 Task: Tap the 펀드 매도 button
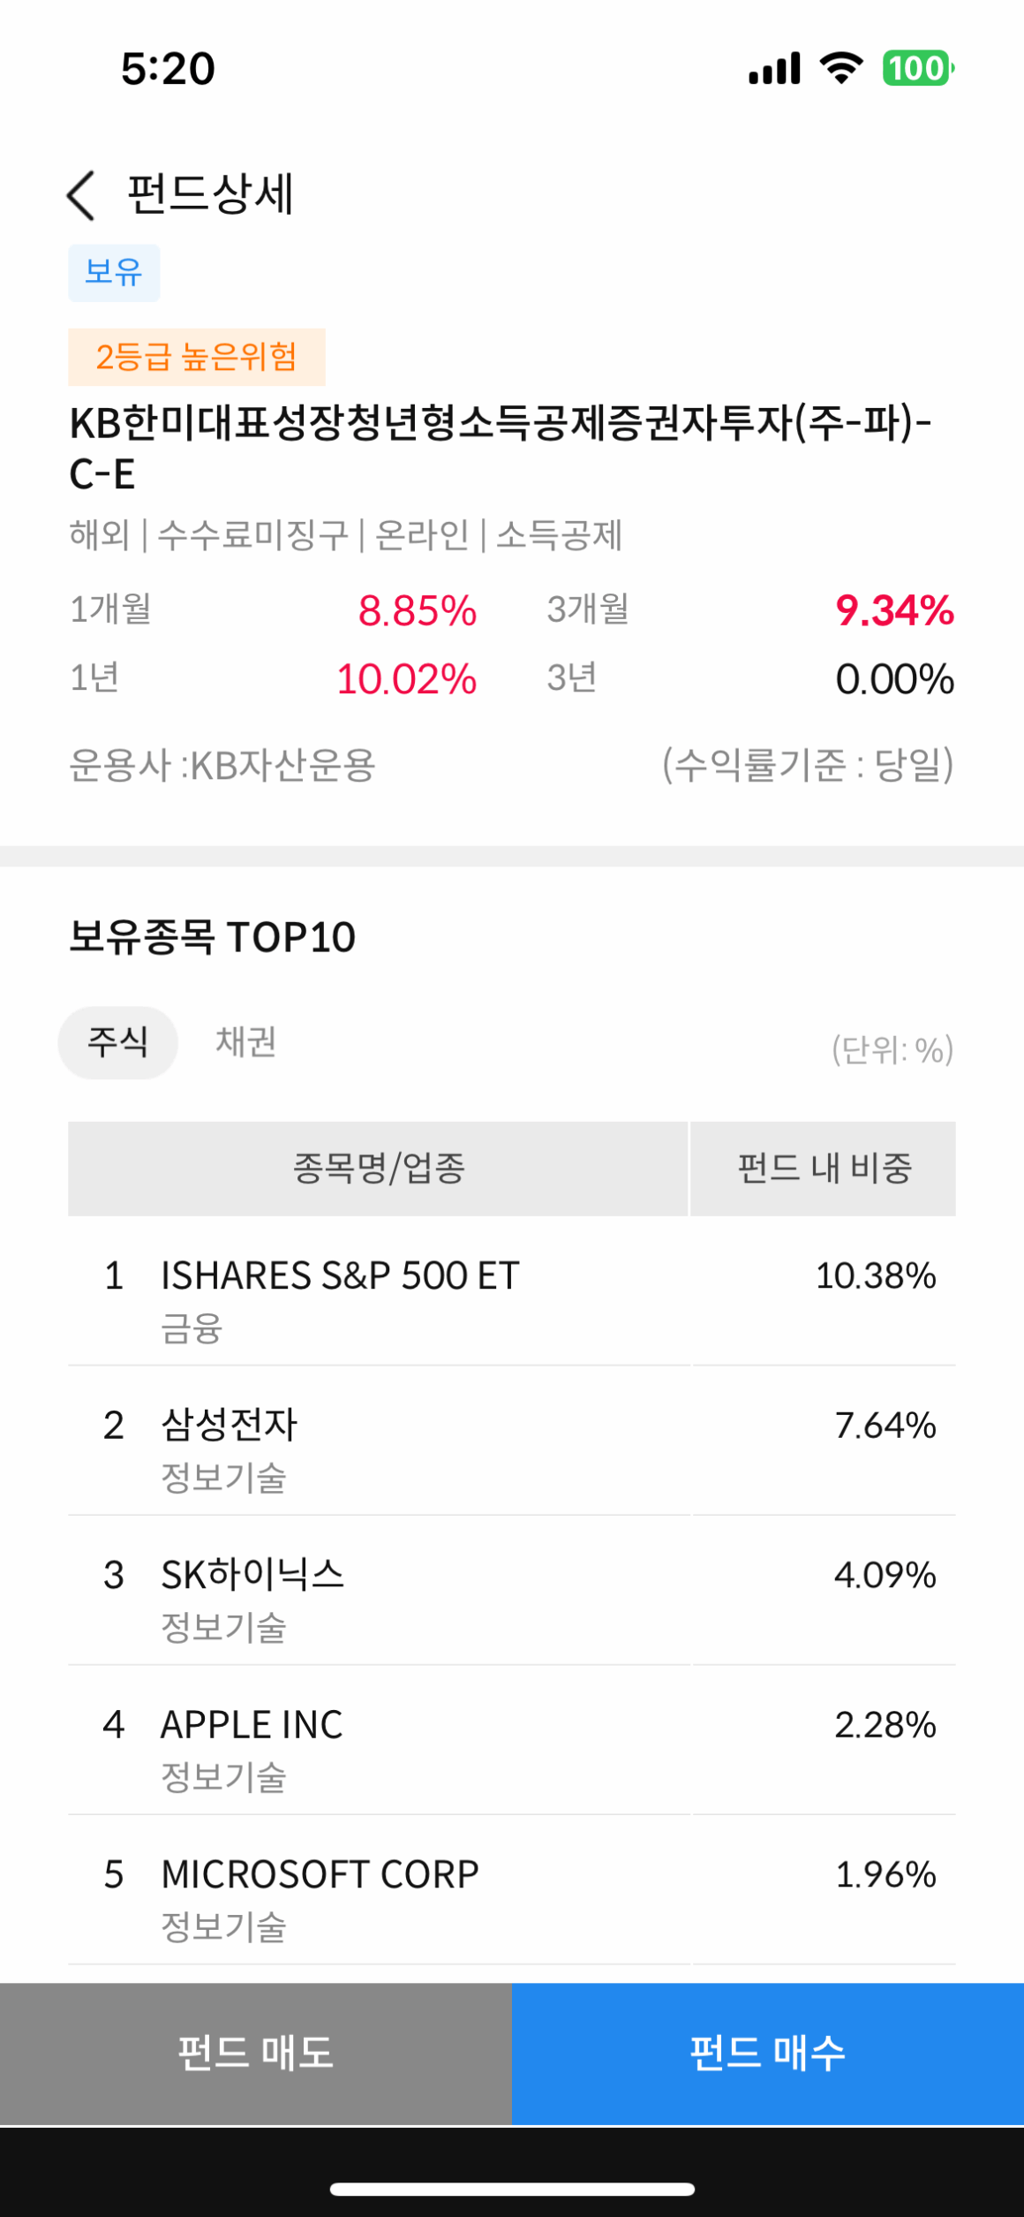pyautogui.click(x=256, y=2053)
